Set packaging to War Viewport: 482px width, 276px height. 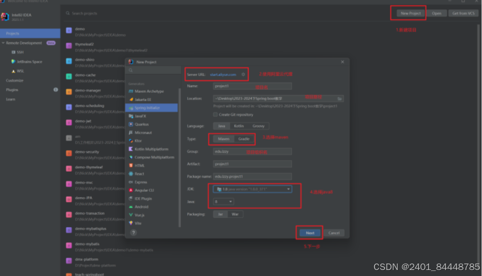pyautogui.click(x=235, y=214)
